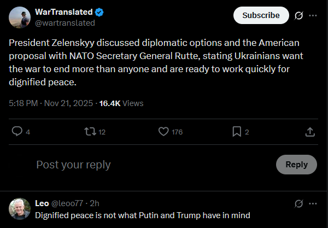View the 16.4K Views analytics
This screenshot has width=328, height=228.
pos(121,103)
